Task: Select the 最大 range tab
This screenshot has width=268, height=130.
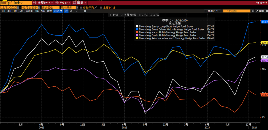Action: (x=49, y=11)
